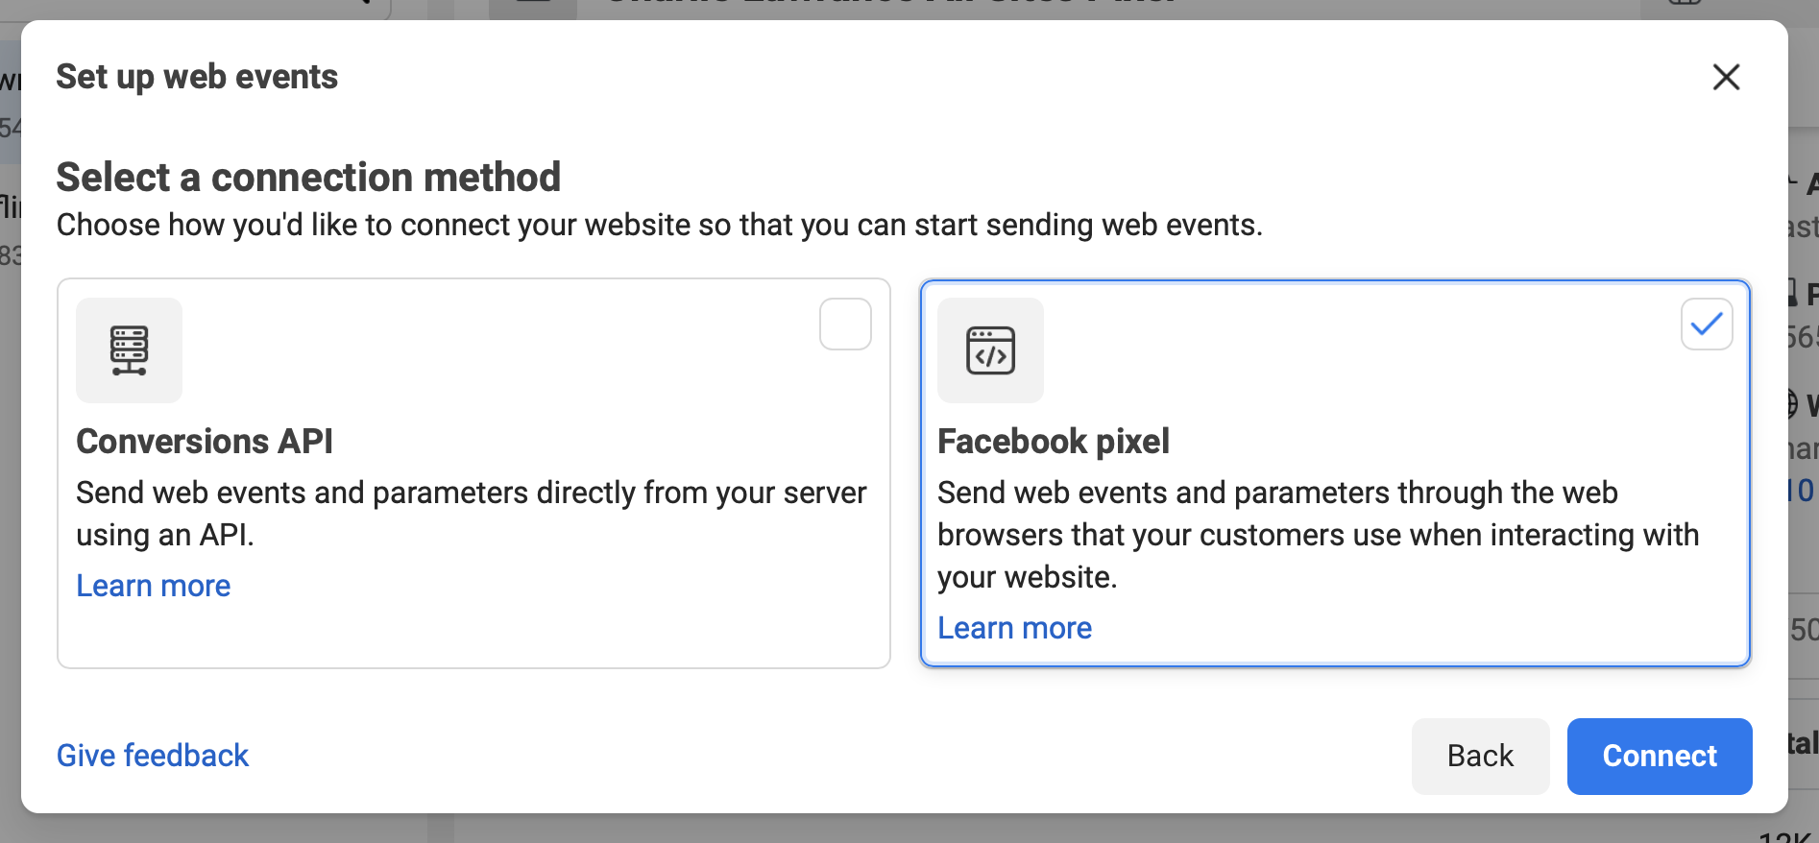Select the Facebook pixel connection method card

click(1334, 472)
